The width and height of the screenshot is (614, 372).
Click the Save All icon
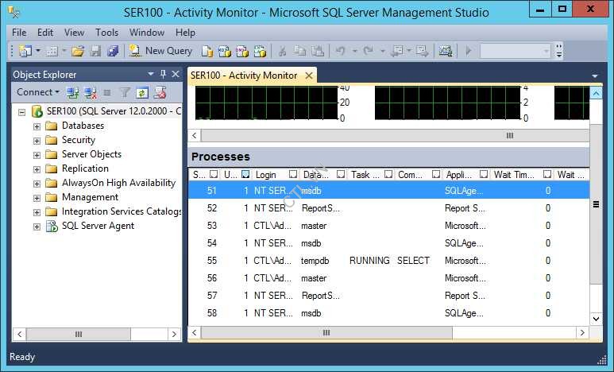tap(113, 51)
